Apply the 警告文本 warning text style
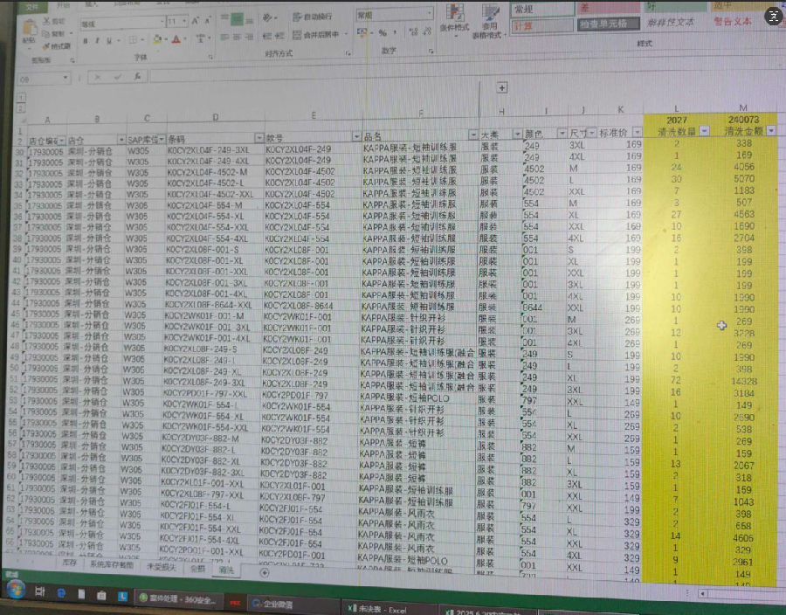Viewport: 786px width, 615px height. [x=733, y=22]
